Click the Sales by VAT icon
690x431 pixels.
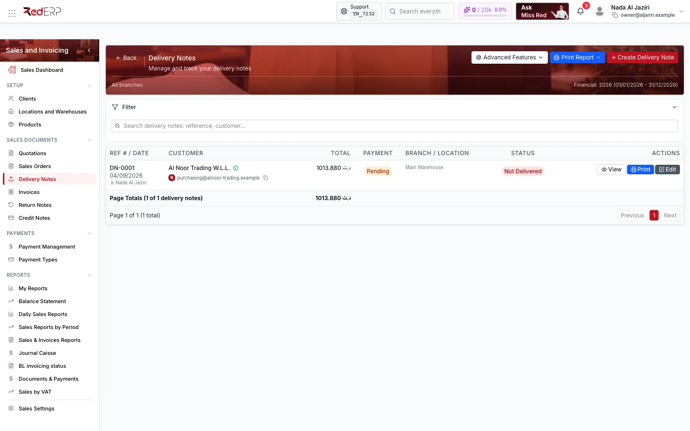11,392
